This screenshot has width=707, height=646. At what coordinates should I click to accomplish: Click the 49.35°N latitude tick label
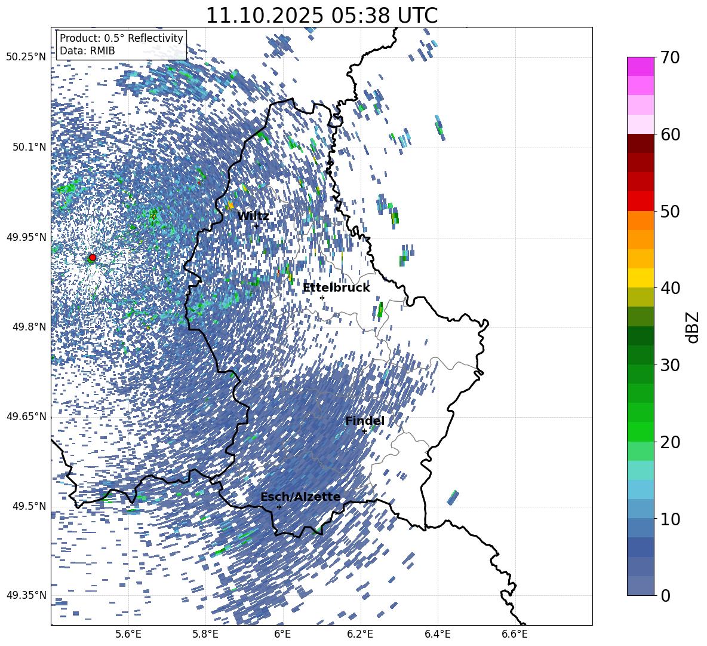click(x=26, y=595)
